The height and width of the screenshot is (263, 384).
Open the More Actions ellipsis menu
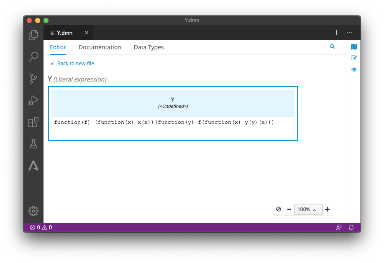coord(350,33)
